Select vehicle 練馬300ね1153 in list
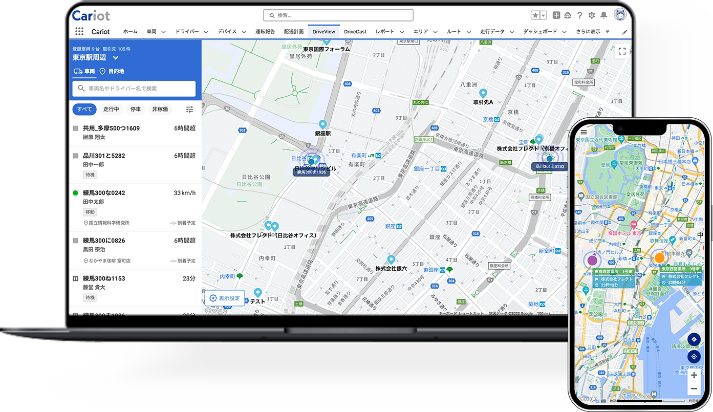The image size is (713, 412). click(x=134, y=288)
